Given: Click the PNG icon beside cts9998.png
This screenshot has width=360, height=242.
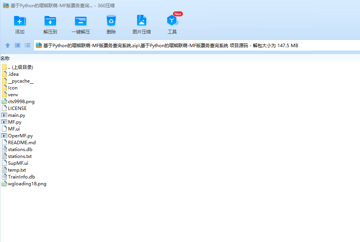Looking at the screenshot, I should (4, 102).
